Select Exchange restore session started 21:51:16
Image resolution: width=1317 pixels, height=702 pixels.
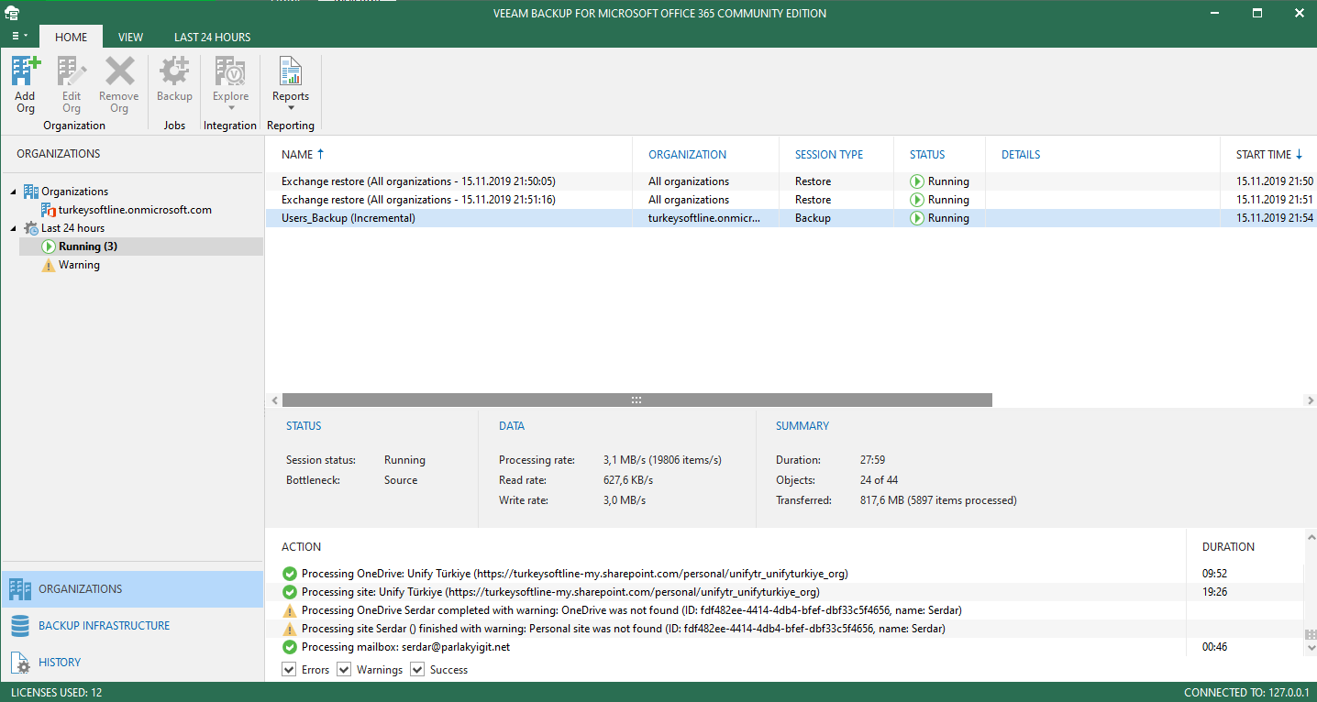pyautogui.click(x=791, y=200)
